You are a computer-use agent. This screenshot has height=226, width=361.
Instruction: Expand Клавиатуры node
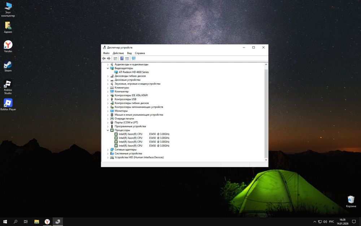point(108,88)
